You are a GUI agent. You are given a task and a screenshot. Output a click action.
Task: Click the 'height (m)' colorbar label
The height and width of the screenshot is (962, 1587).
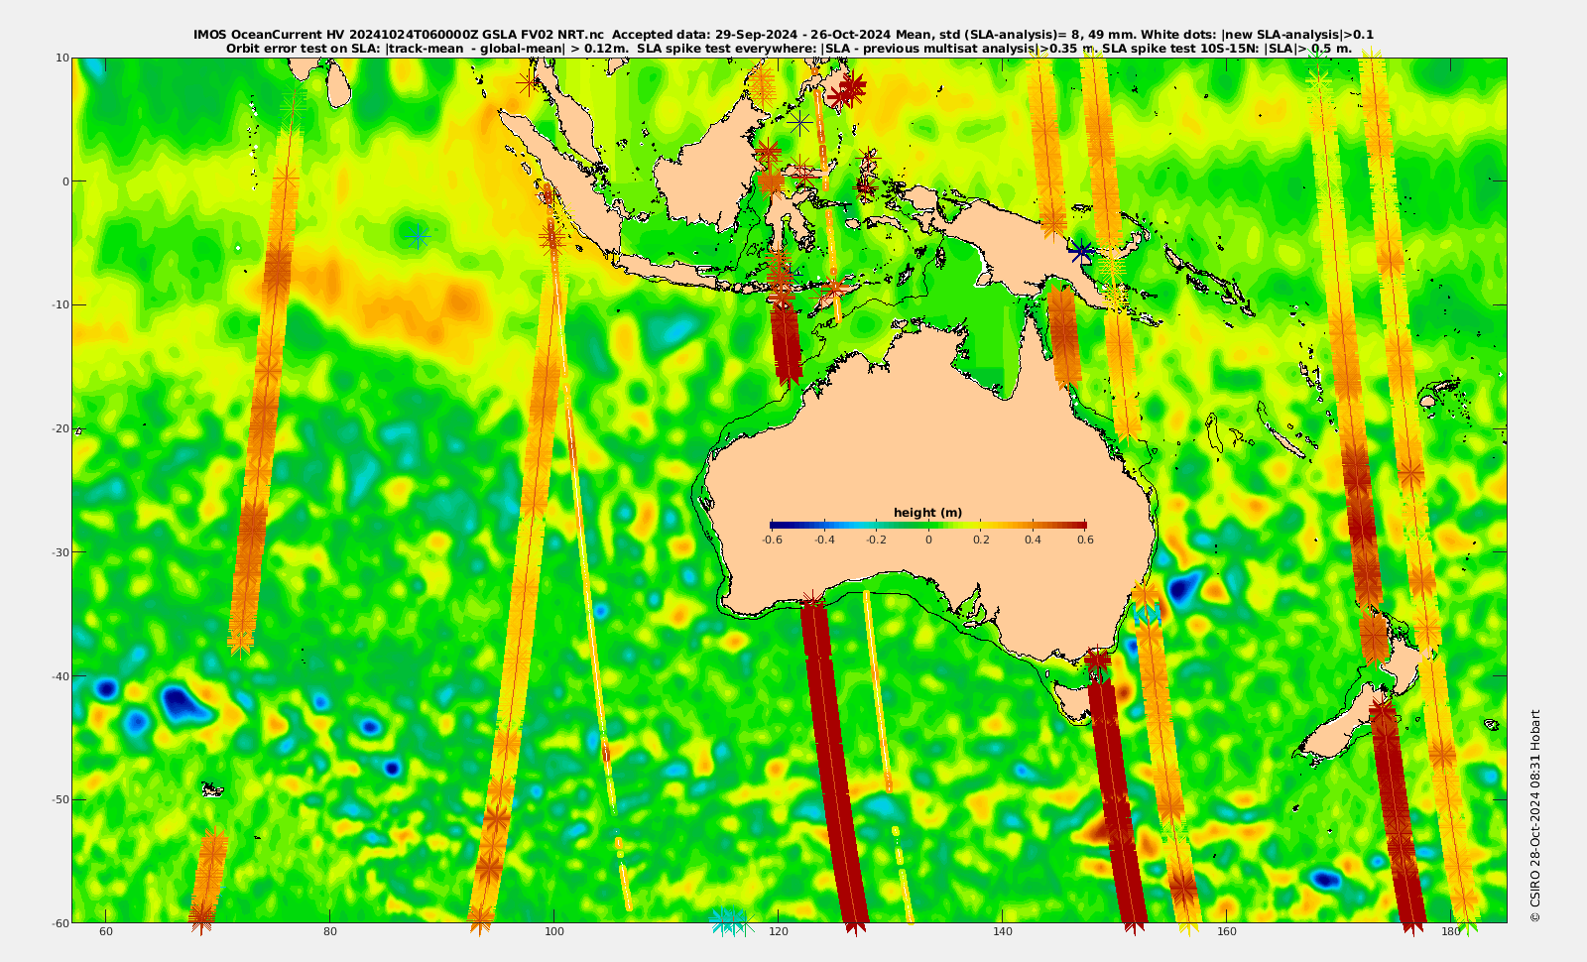point(927,513)
